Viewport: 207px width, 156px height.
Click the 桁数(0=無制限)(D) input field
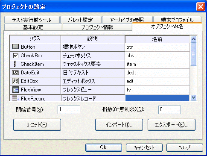tap(169, 110)
